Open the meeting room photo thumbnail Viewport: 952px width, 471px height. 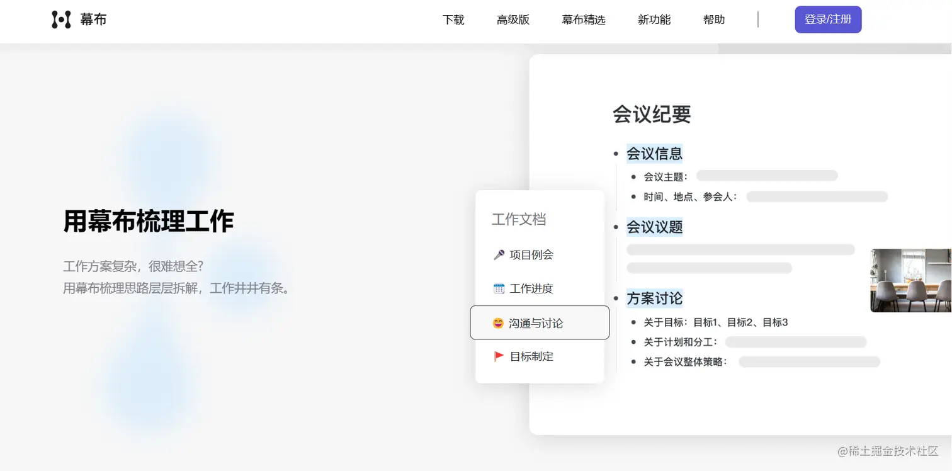coord(910,280)
